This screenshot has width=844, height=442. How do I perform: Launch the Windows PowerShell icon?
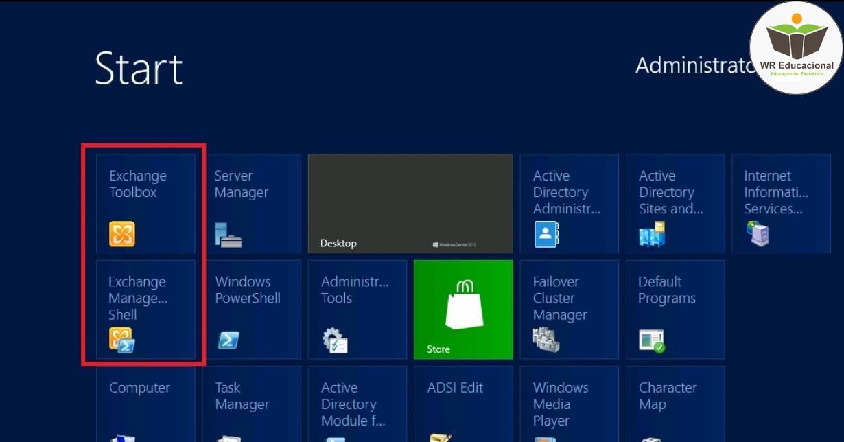[x=228, y=340]
